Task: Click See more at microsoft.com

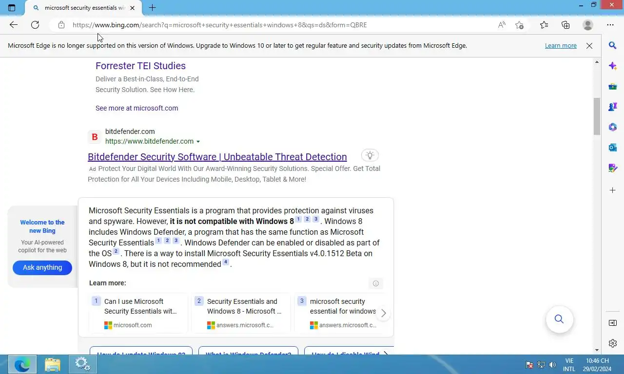Action: pyautogui.click(x=136, y=108)
